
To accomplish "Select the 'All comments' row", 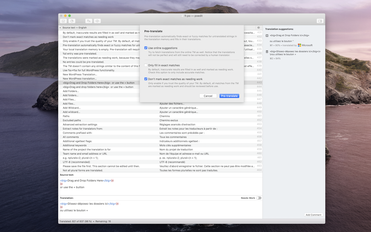I will pos(160,137).
